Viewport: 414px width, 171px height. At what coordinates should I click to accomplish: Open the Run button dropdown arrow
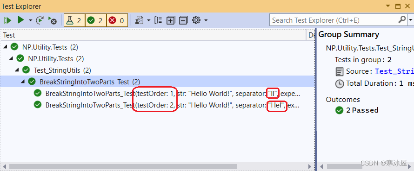tap(30, 20)
